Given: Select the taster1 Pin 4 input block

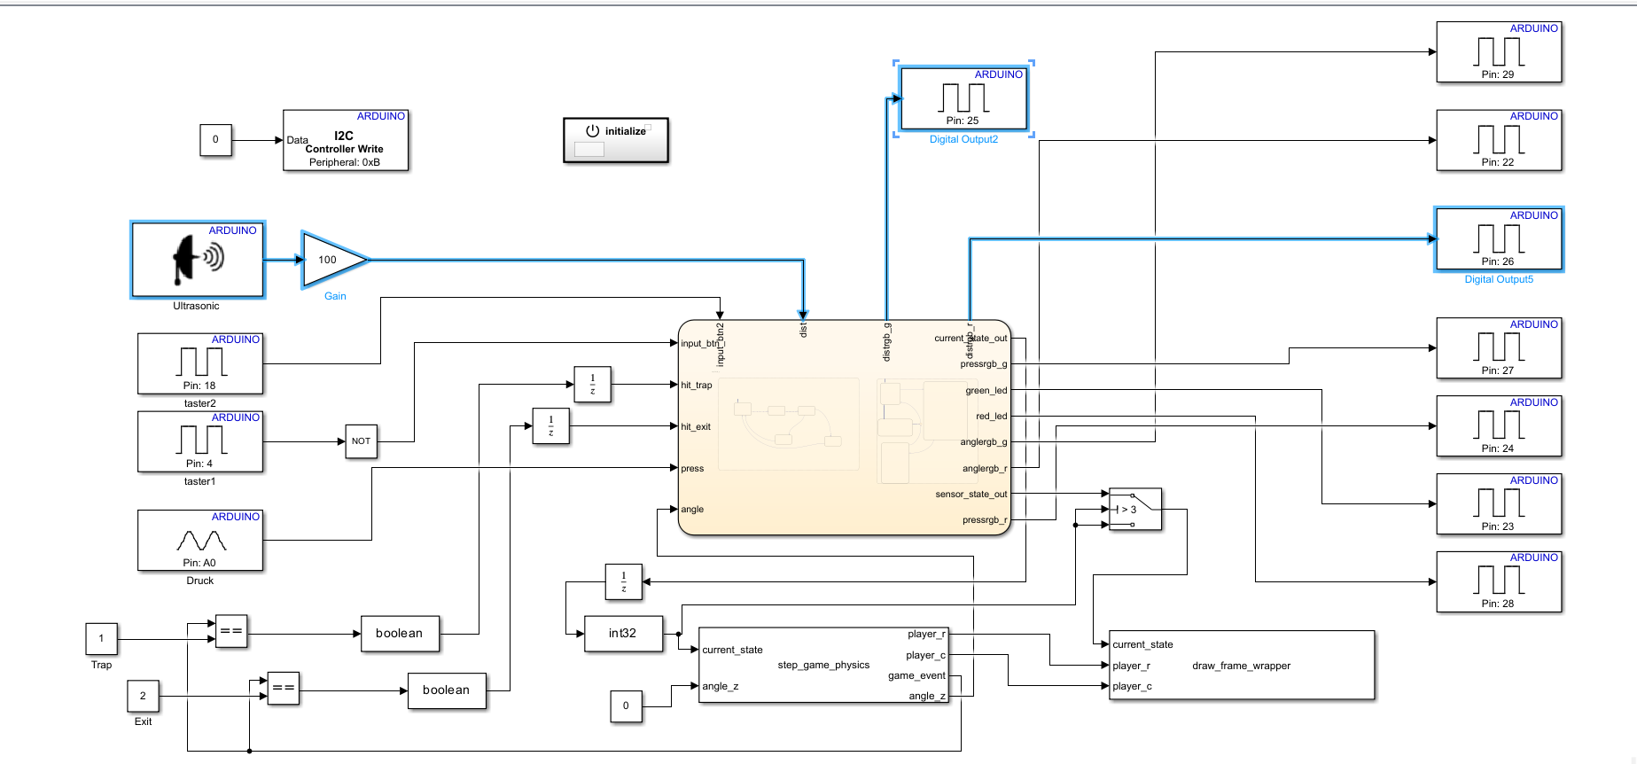Looking at the screenshot, I should coord(200,441).
